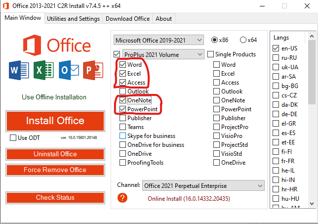The width and height of the screenshot is (318, 224).
Task: Enable the ProofingTools checkbox
Action: pyautogui.click(x=122, y=163)
